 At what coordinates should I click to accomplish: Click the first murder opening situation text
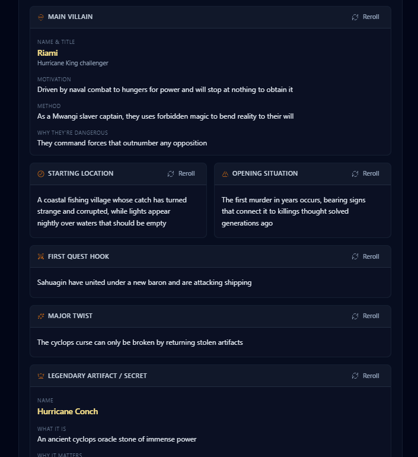coord(293,211)
